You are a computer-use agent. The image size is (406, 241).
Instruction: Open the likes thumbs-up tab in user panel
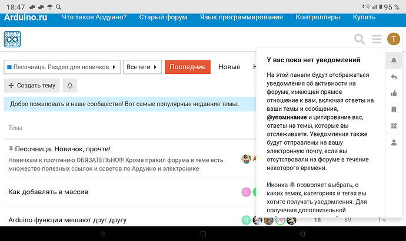[x=394, y=93]
